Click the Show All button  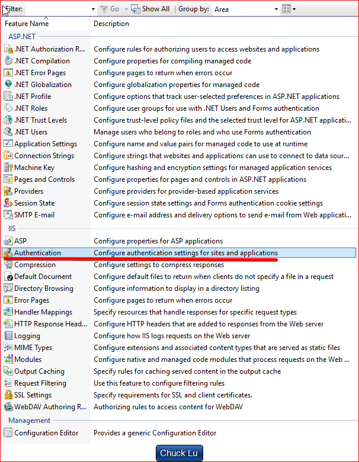click(x=150, y=9)
